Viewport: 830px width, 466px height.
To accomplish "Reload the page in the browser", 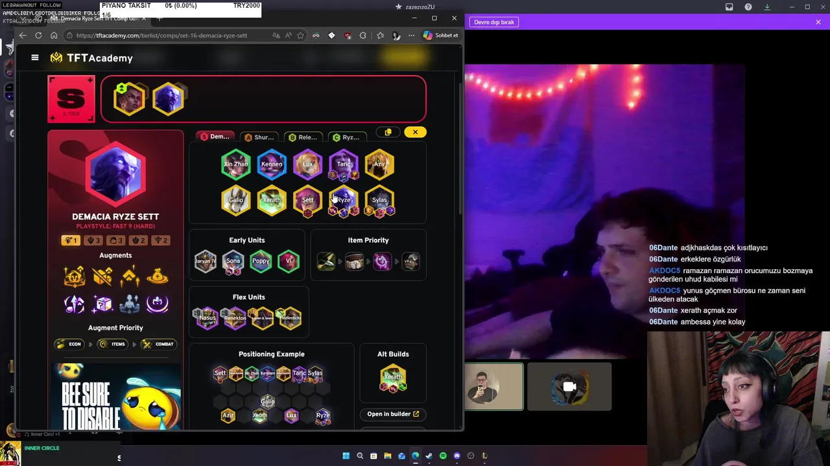I will [38, 36].
